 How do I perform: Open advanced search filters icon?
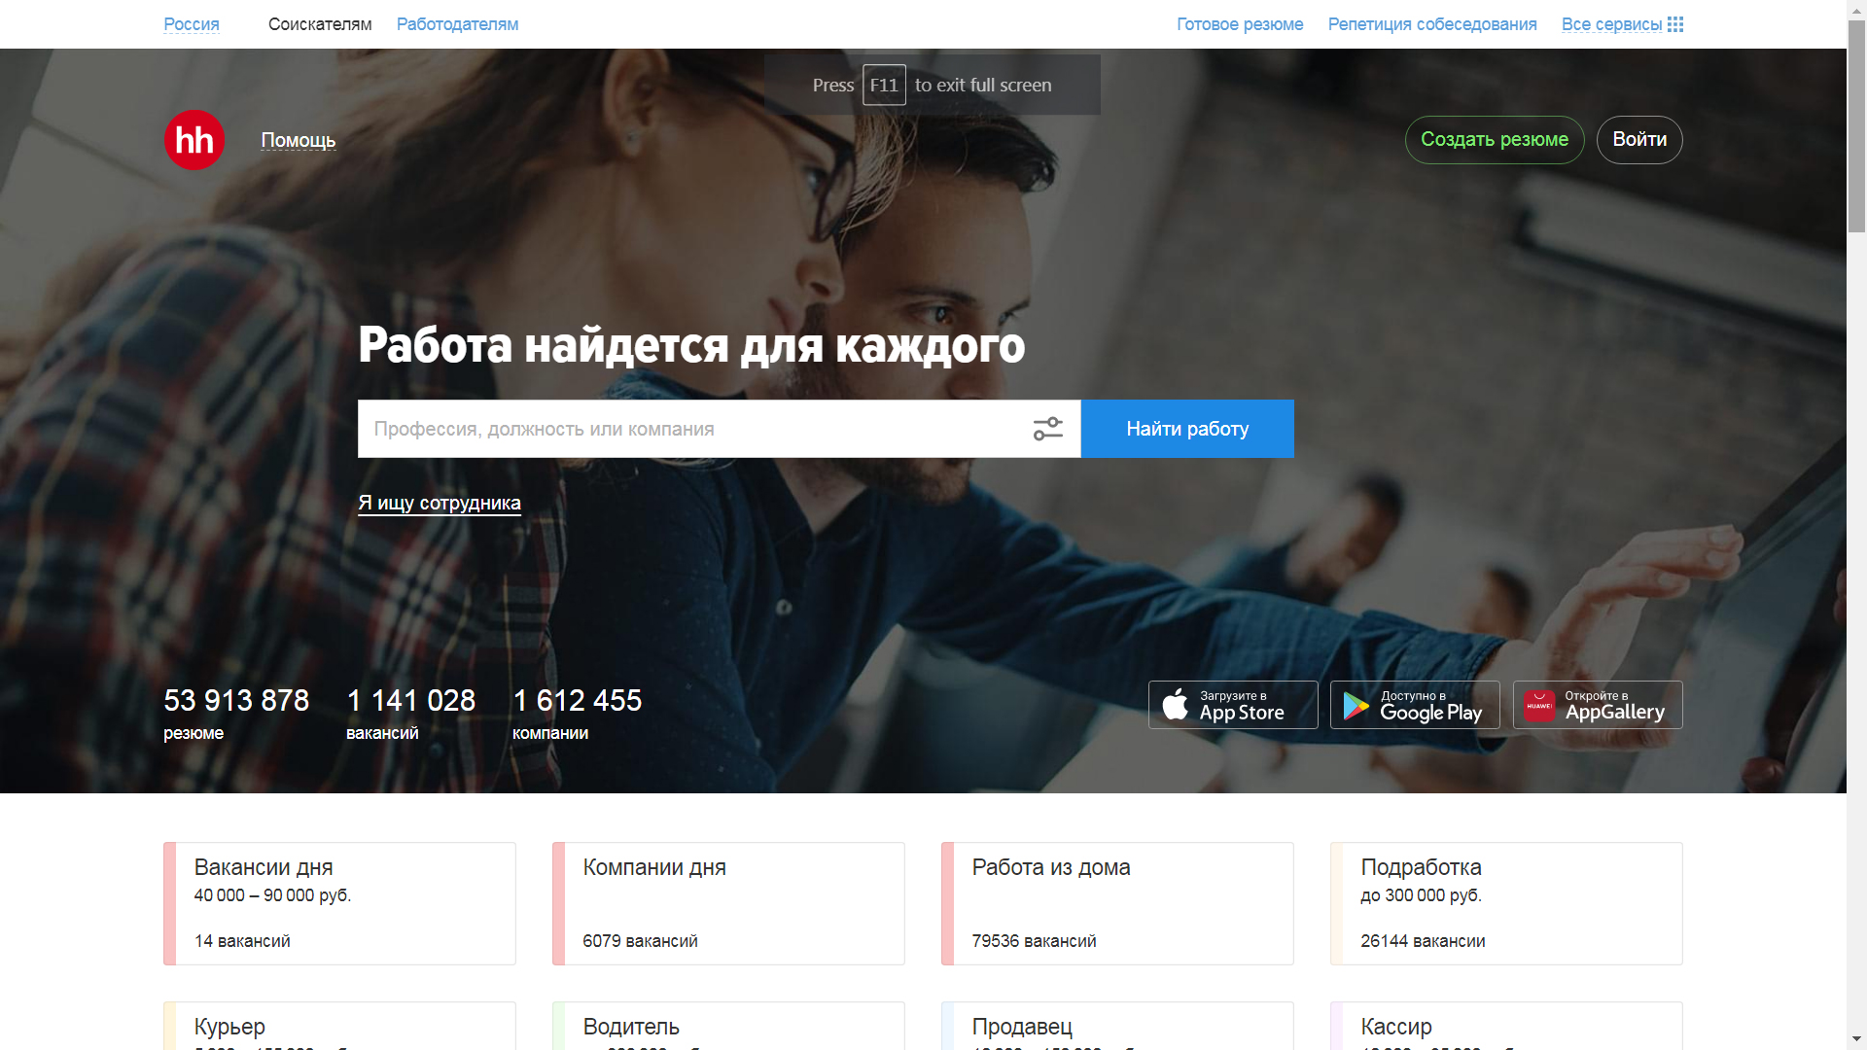coord(1047,429)
